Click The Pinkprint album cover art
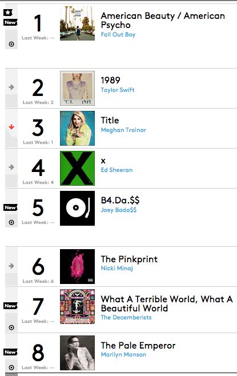This screenshot has width=237, height=376. click(78, 267)
